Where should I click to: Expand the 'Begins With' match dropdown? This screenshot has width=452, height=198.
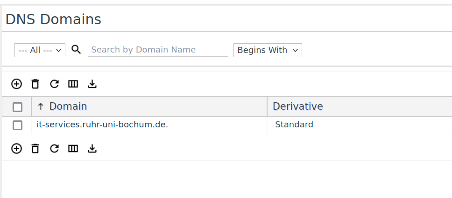point(268,50)
